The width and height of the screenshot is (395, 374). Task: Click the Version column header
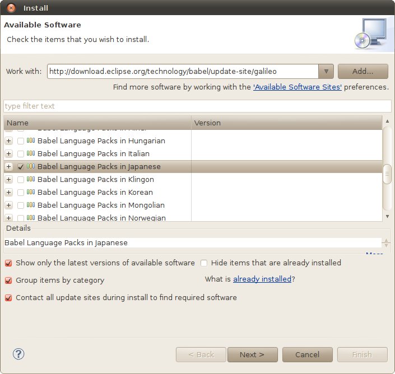pyautogui.click(x=287, y=123)
